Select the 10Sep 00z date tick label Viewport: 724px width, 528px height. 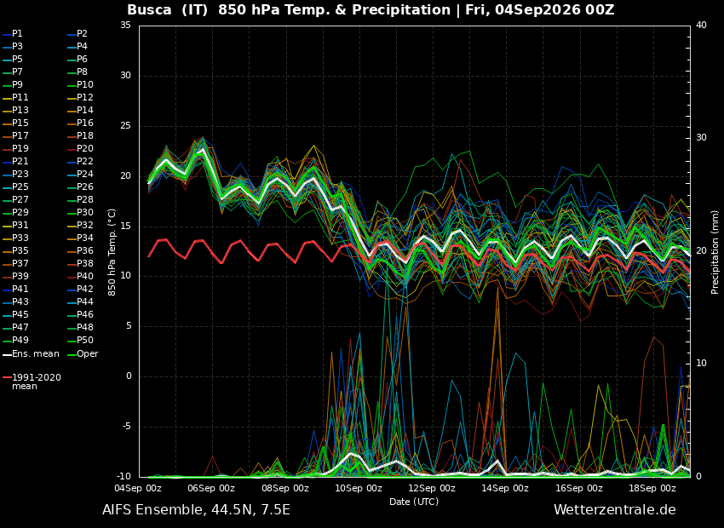pos(359,488)
